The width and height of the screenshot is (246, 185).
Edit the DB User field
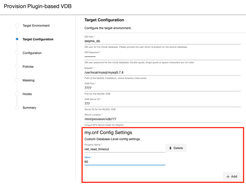click(x=162, y=41)
